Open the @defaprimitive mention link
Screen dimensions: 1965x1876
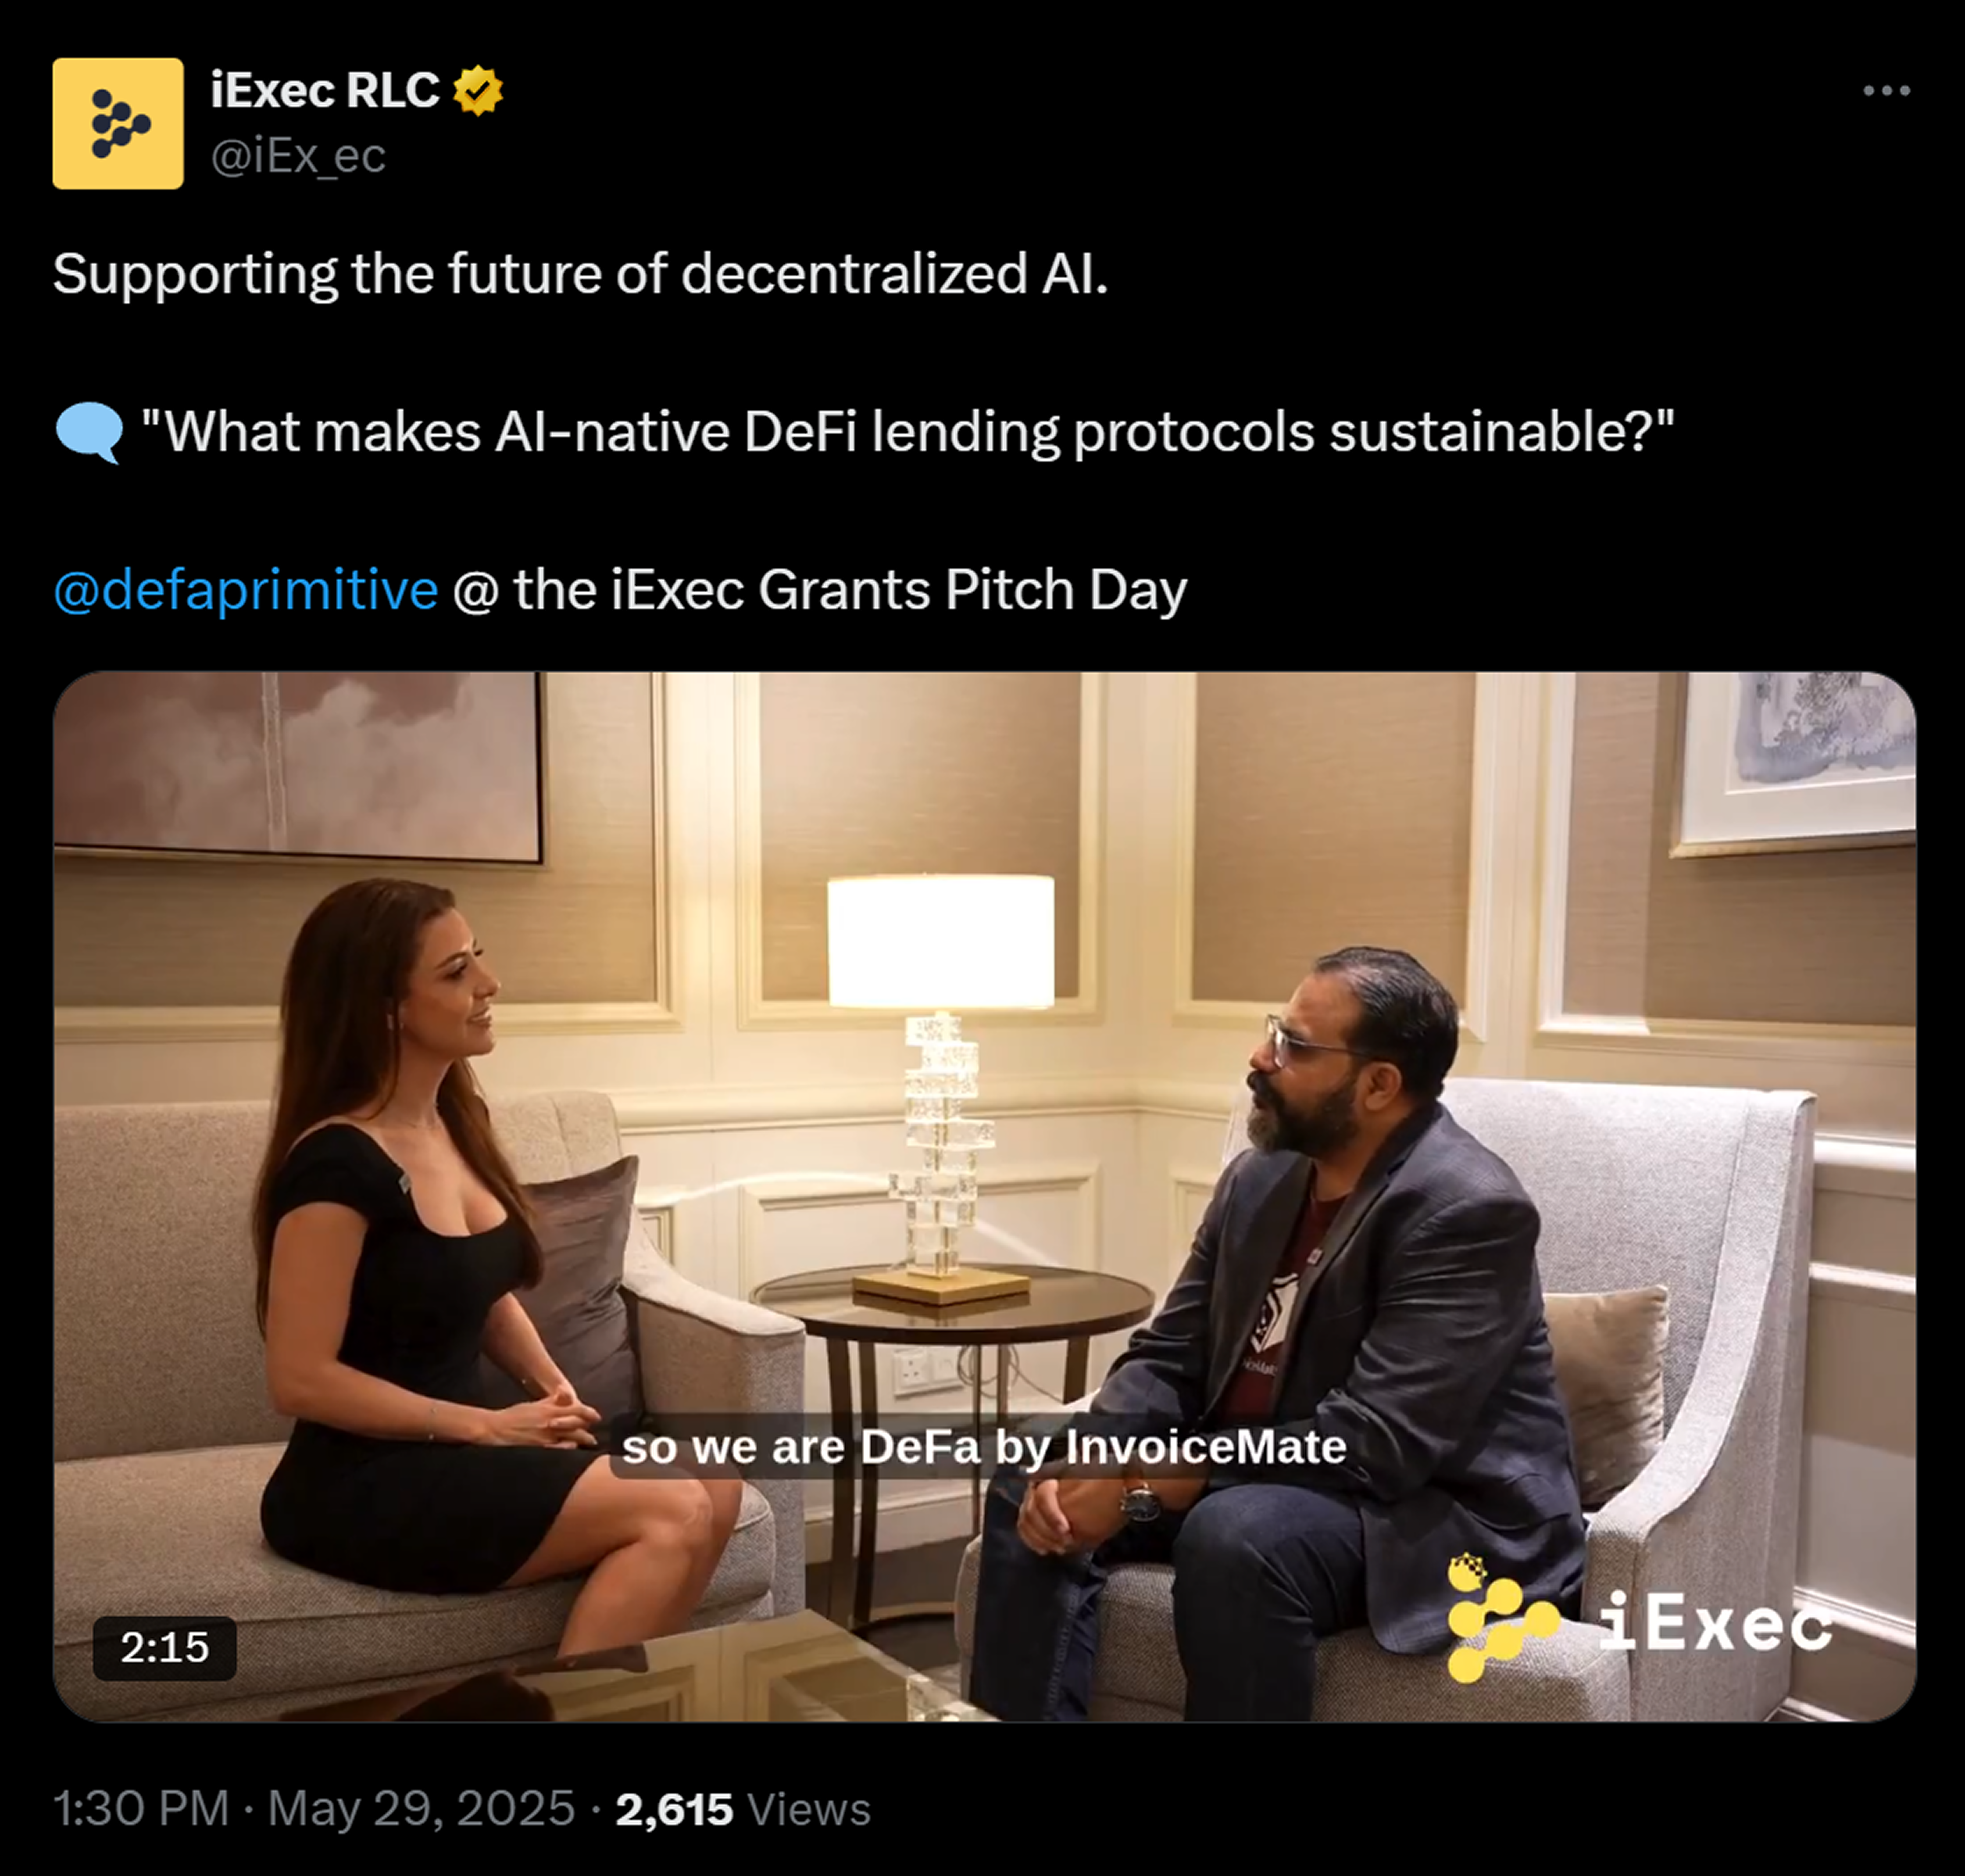[x=246, y=589]
